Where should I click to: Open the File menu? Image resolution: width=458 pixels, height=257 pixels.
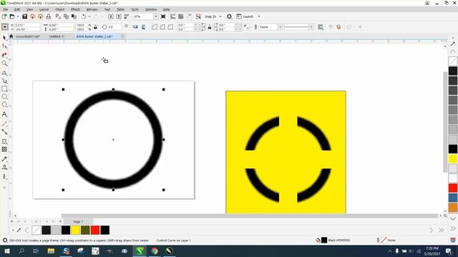pos(6,9)
